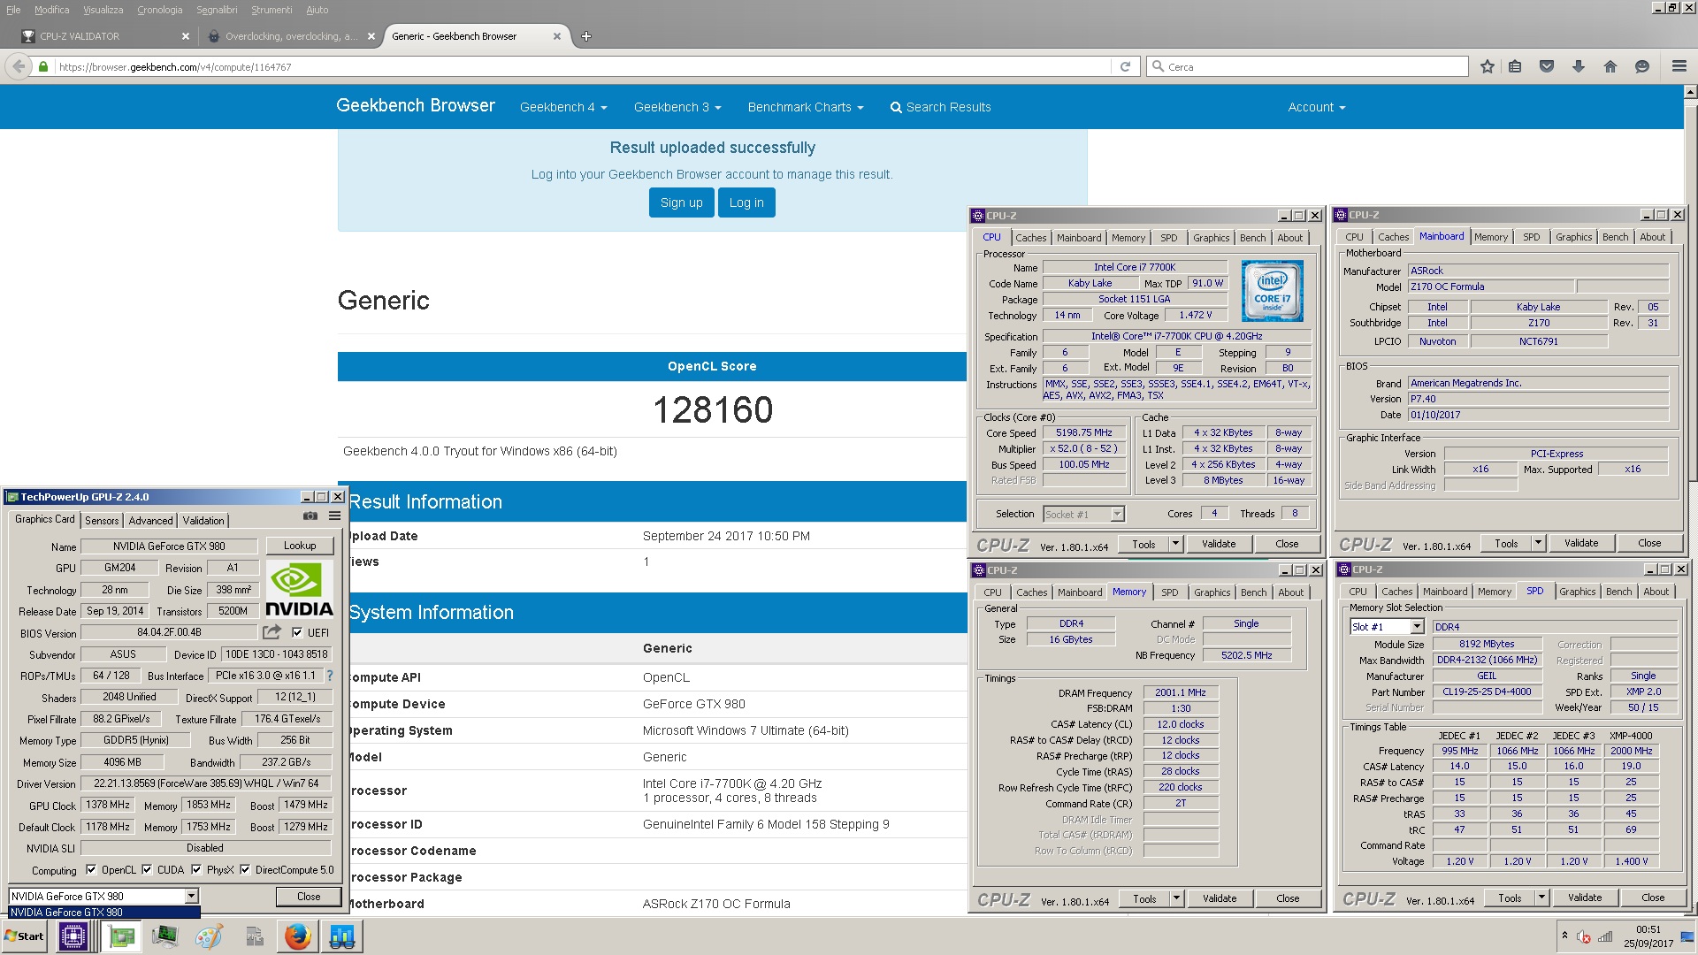Click the Firefox back arrow button

click(19, 66)
